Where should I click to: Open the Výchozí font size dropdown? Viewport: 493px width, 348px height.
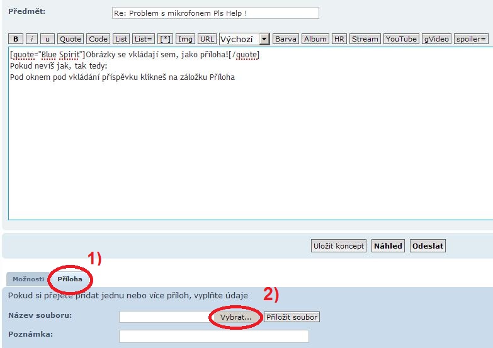pyautogui.click(x=244, y=39)
